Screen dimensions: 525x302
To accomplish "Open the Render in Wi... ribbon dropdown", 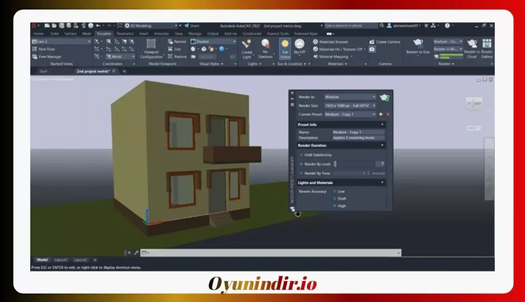I will tap(448, 49).
